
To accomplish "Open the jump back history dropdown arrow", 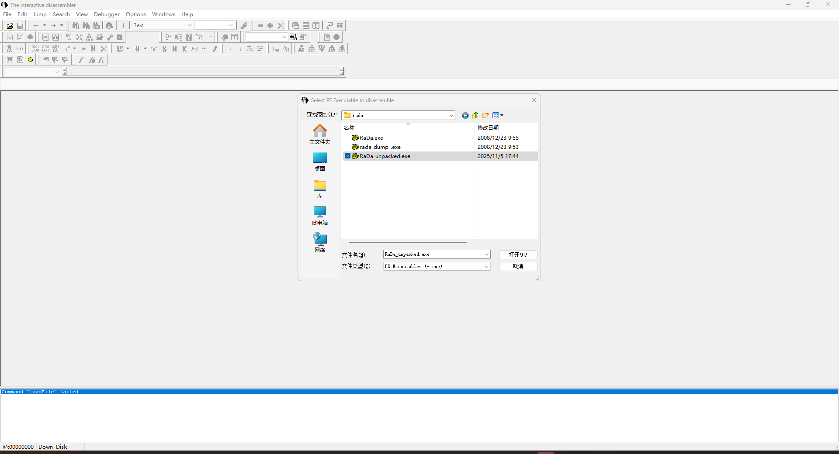I will point(44,26).
